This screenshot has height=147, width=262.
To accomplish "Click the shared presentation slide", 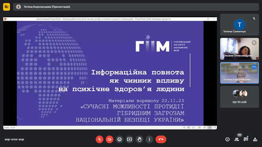I will [110, 73].
